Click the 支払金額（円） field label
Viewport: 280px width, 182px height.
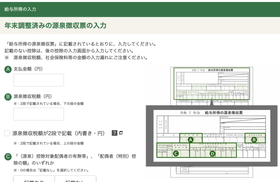(x=28, y=69)
